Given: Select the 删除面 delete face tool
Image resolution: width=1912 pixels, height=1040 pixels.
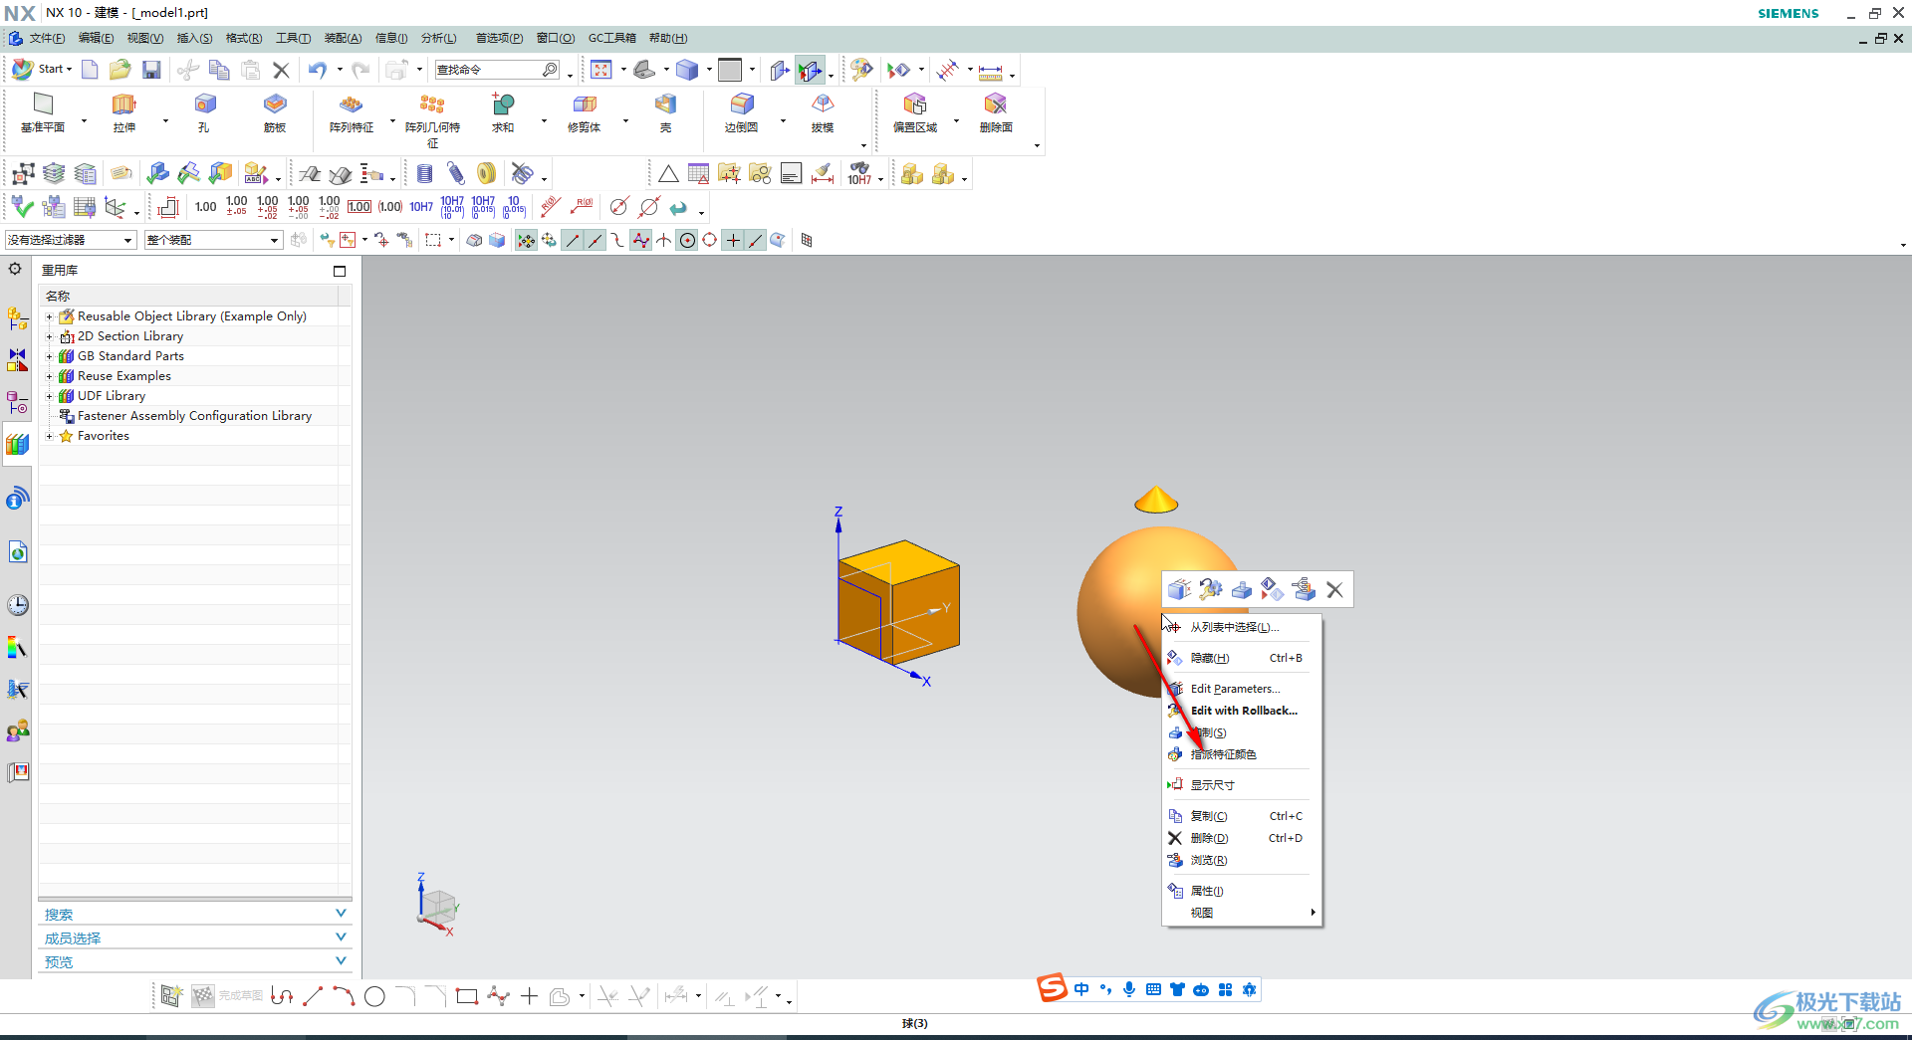Looking at the screenshot, I should click(x=996, y=112).
